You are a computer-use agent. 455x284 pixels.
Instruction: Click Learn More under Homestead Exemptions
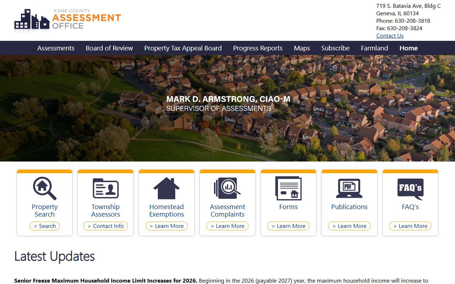click(166, 226)
